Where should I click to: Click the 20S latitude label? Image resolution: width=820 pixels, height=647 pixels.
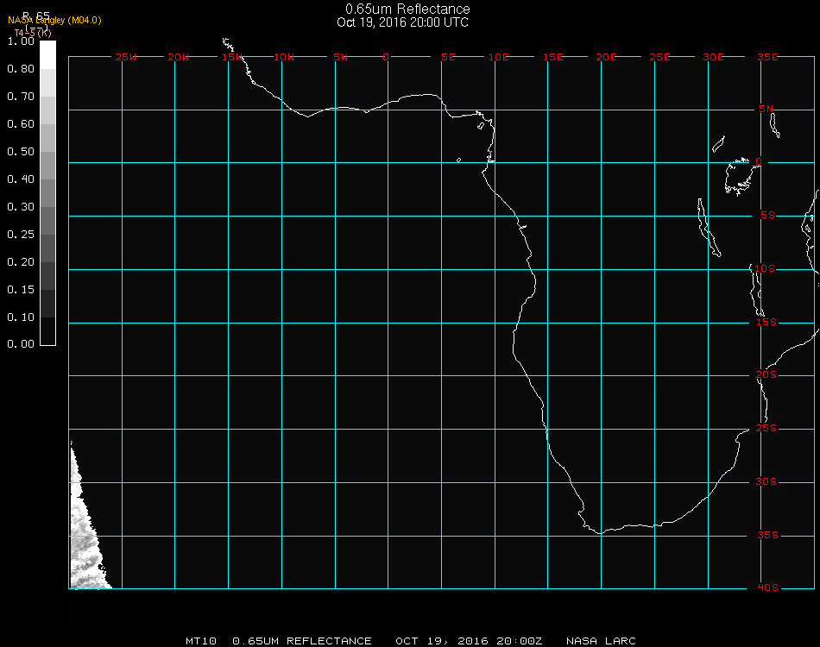click(x=766, y=374)
